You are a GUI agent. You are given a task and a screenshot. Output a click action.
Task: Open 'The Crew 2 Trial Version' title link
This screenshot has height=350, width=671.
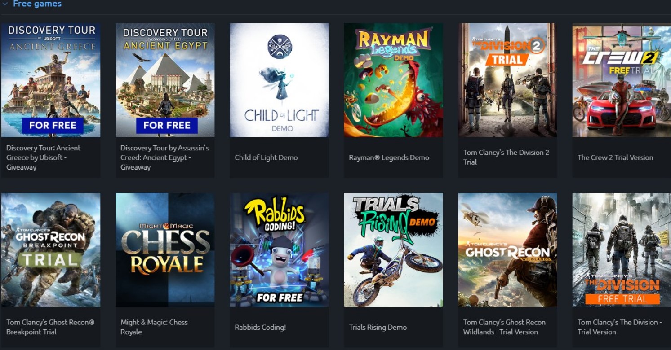tap(615, 157)
